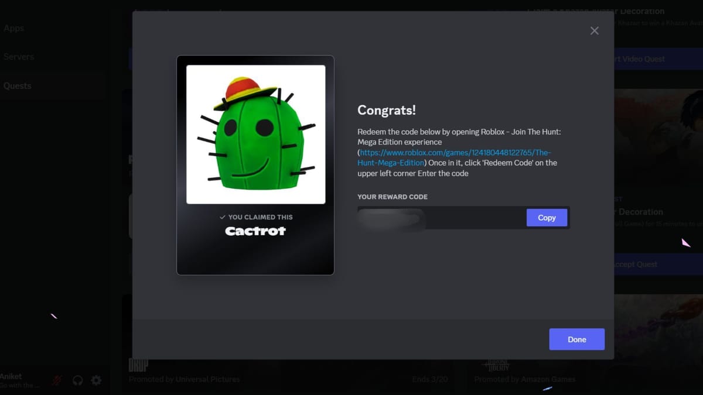Go to Apps in the sidebar

[14, 28]
